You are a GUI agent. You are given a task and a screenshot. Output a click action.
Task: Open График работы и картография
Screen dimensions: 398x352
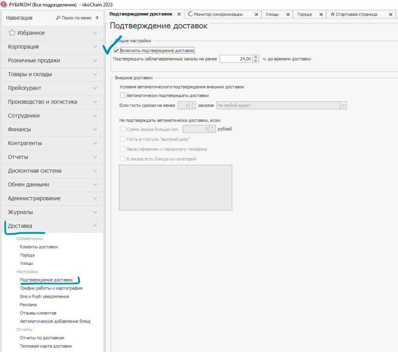(51, 288)
